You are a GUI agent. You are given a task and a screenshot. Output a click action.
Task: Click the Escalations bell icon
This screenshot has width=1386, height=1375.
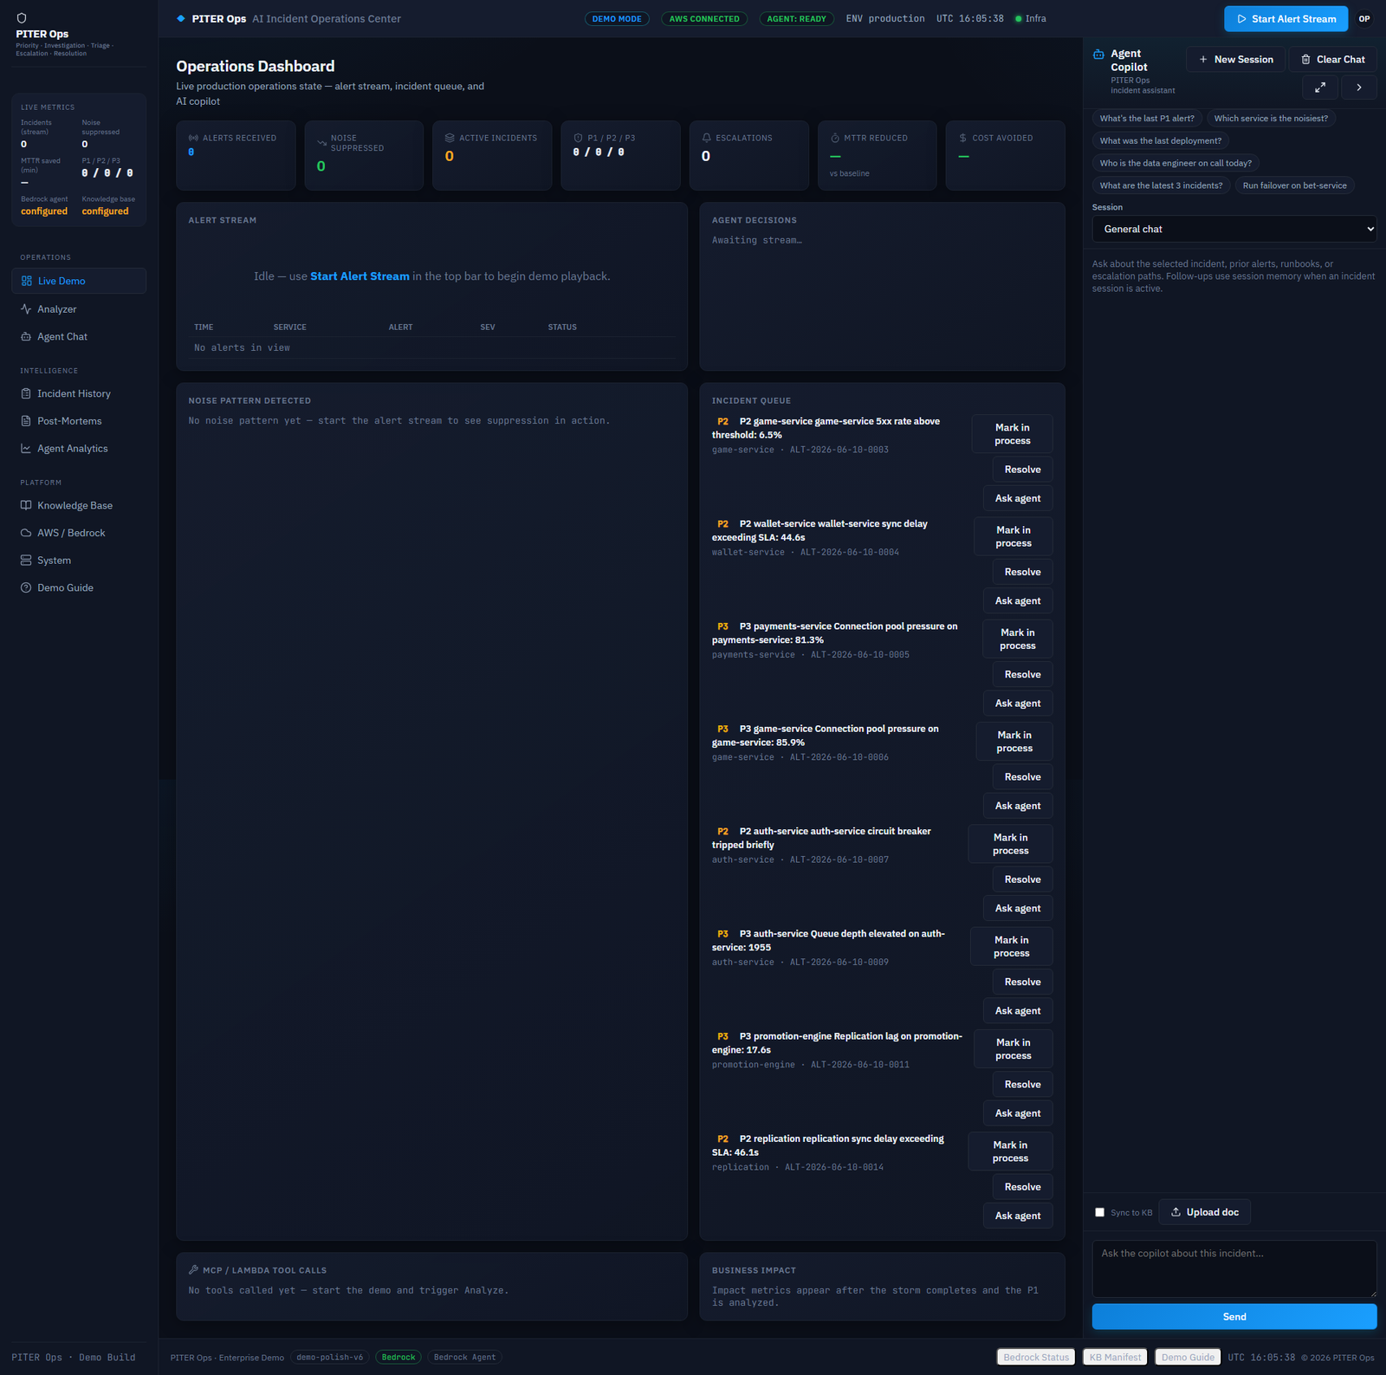706,138
